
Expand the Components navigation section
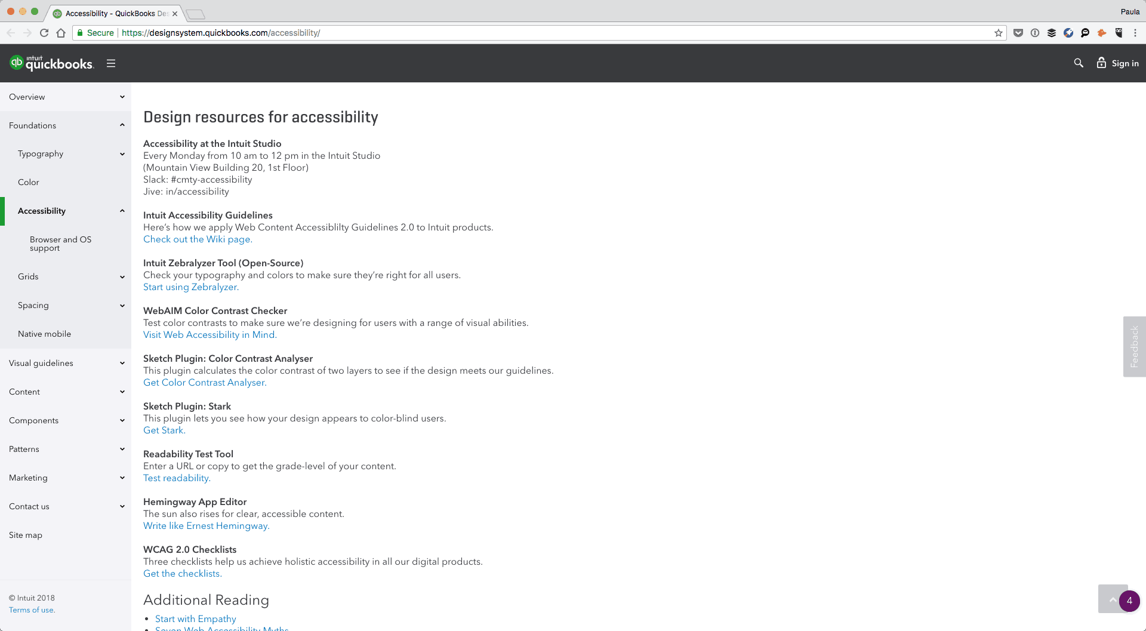tap(66, 420)
